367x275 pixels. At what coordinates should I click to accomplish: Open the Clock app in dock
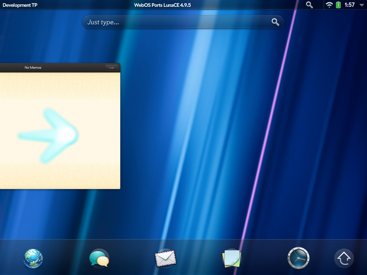(298, 258)
